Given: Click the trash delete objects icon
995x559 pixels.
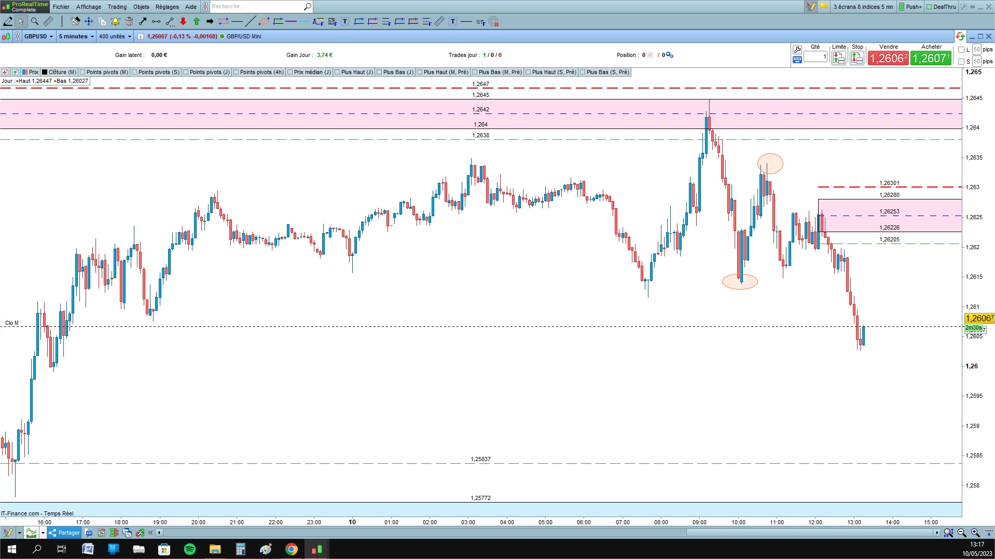Looking at the screenshot, I should (x=129, y=21).
